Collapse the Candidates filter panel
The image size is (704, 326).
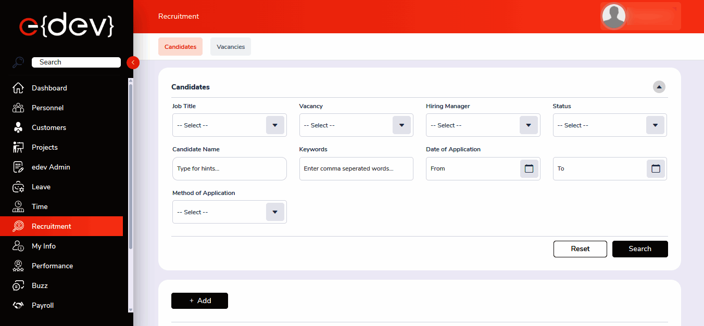659,87
